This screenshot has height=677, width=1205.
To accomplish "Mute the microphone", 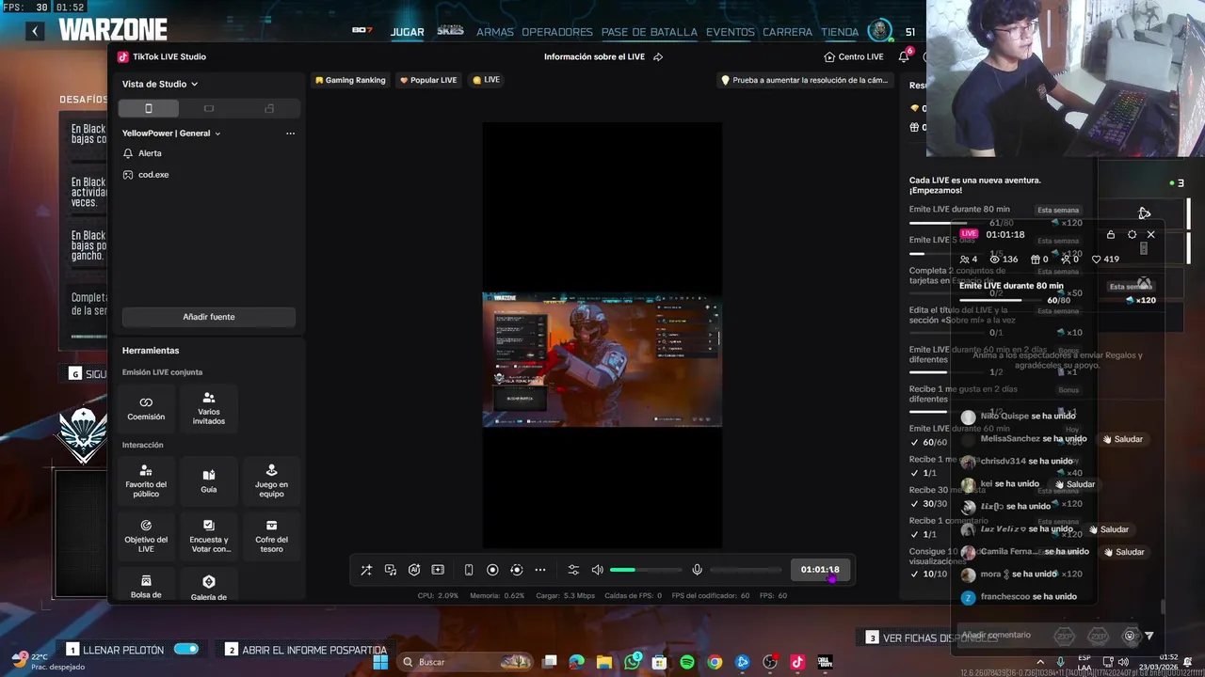I will [697, 570].
